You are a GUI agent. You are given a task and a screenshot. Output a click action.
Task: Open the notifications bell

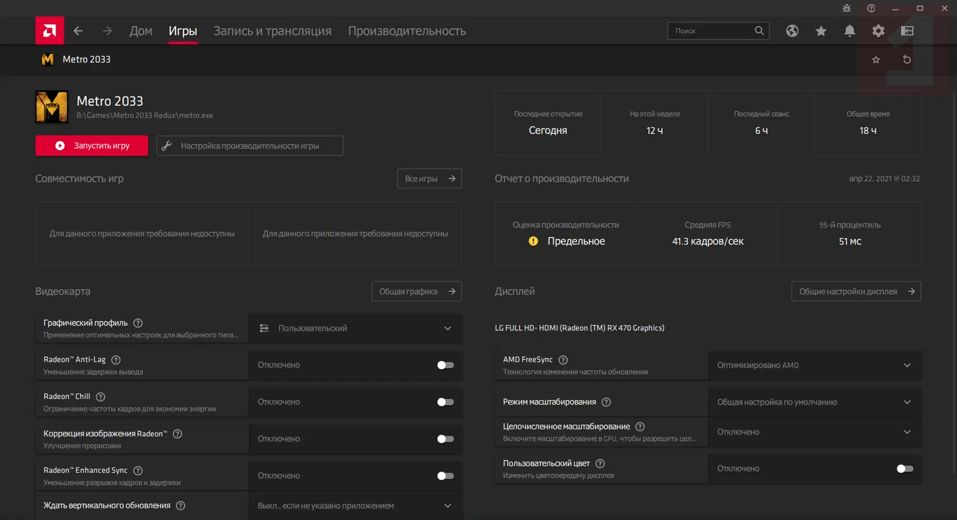click(850, 31)
